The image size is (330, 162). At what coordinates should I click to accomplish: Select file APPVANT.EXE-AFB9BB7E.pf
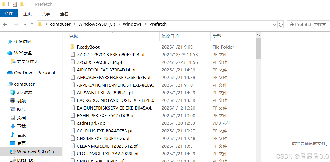(105, 93)
